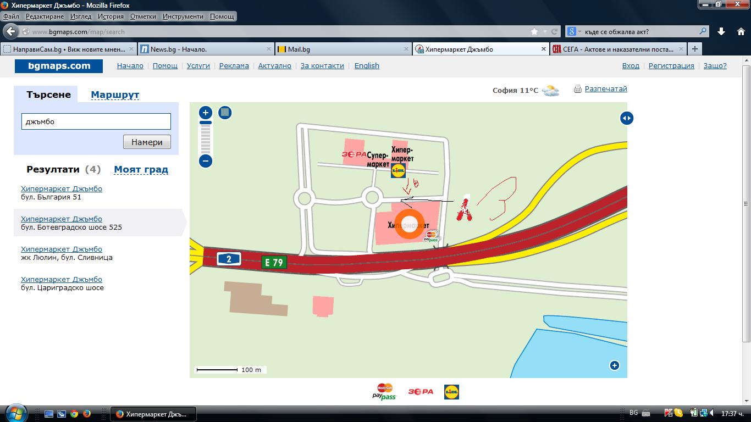Click the Lidl logo below the map
This screenshot has width=751, height=422.
(451, 392)
